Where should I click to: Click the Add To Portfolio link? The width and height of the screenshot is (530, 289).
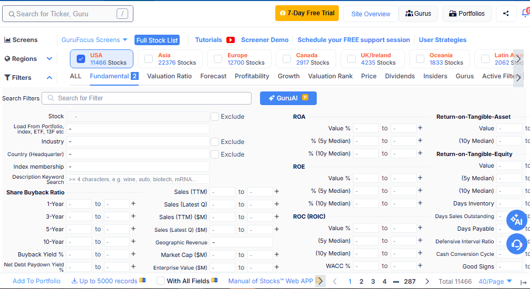click(36, 281)
